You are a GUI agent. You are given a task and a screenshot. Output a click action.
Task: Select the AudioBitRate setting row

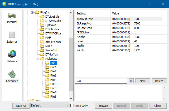(119, 19)
